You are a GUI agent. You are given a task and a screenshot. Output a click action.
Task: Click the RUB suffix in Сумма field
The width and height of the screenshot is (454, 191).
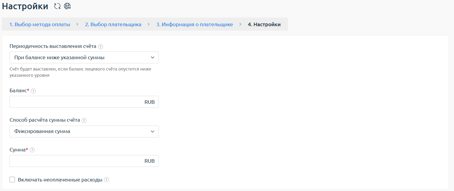coord(150,161)
